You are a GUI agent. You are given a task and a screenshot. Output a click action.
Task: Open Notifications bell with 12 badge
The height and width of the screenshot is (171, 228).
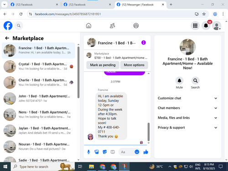tap(206, 26)
